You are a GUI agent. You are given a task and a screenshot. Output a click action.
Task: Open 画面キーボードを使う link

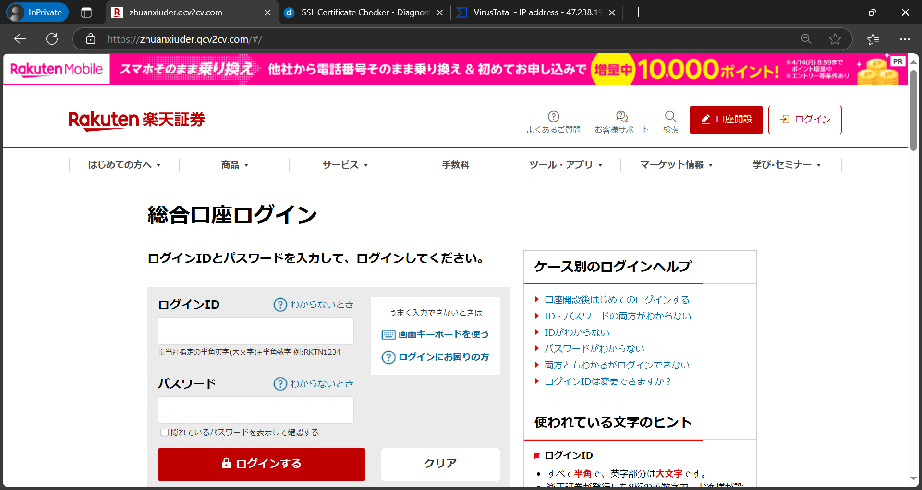click(435, 334)
